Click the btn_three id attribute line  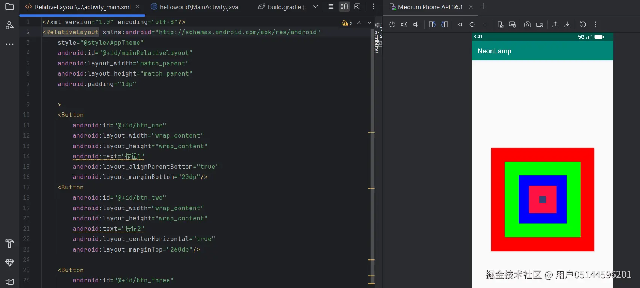coord(123,280)
